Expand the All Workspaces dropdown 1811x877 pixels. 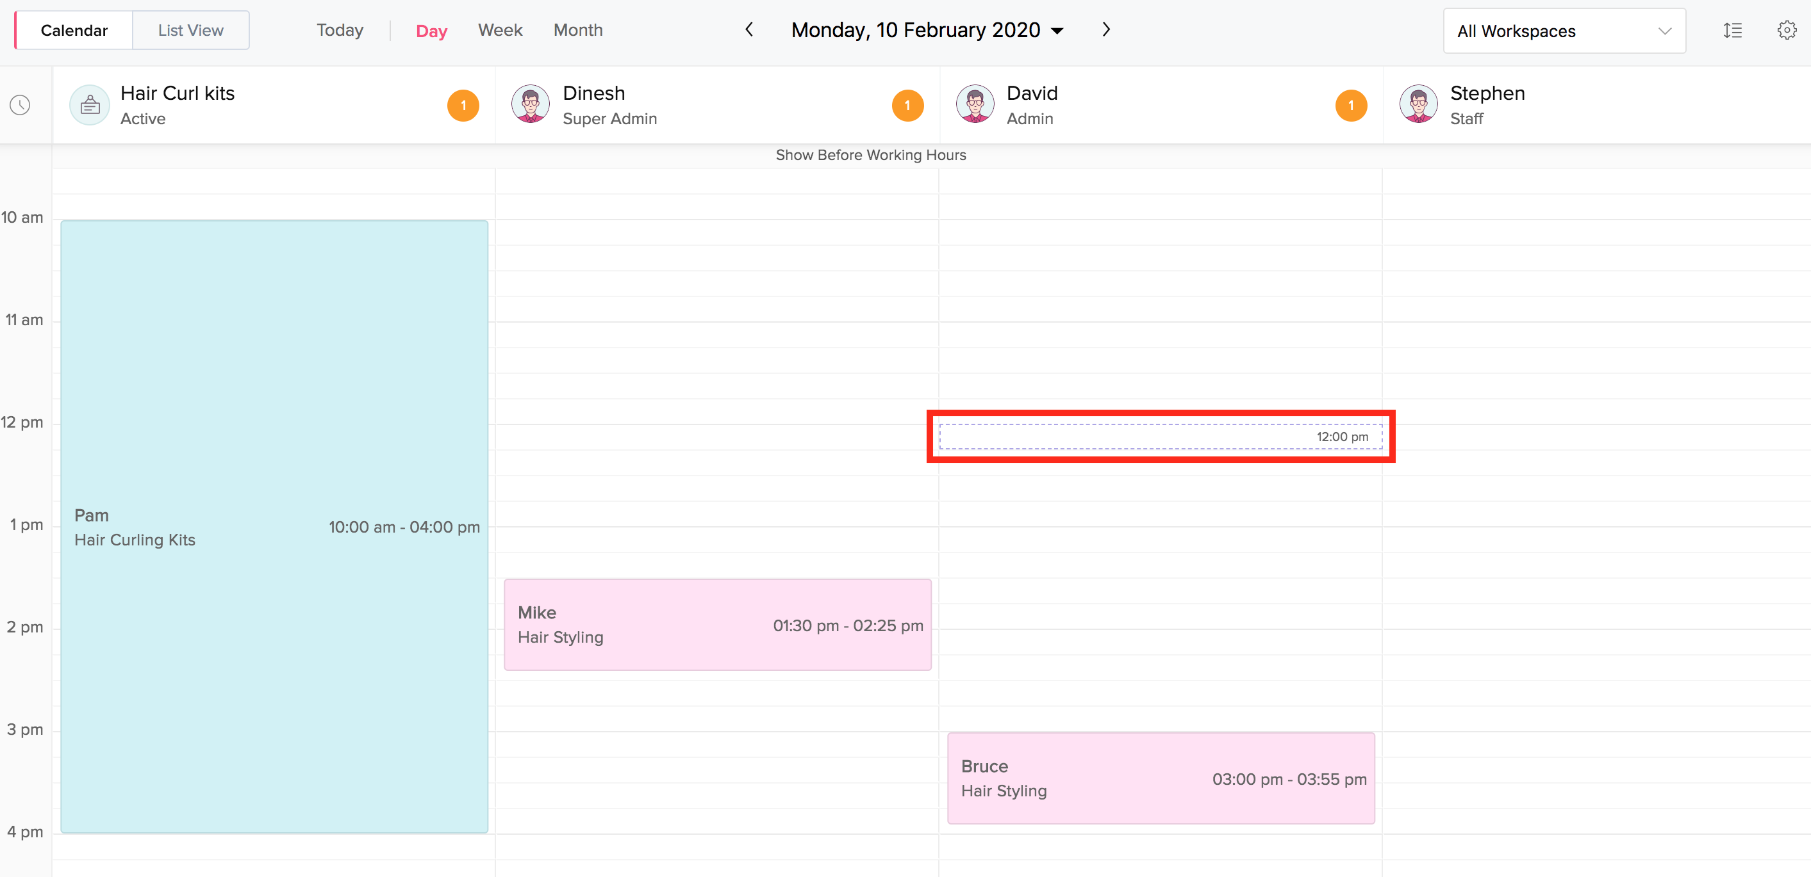1564,31
